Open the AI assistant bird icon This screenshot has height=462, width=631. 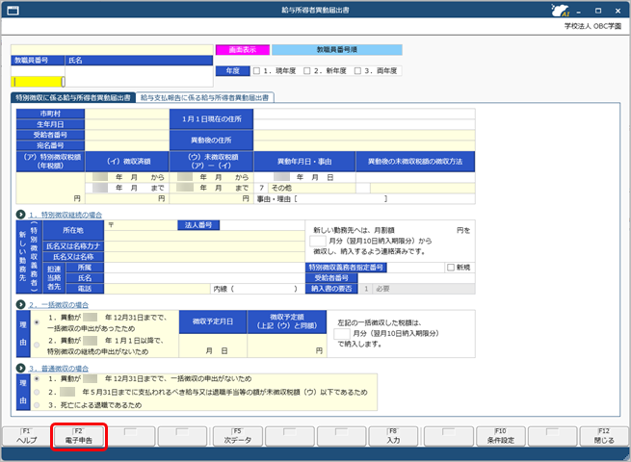[x=560, y=11]
